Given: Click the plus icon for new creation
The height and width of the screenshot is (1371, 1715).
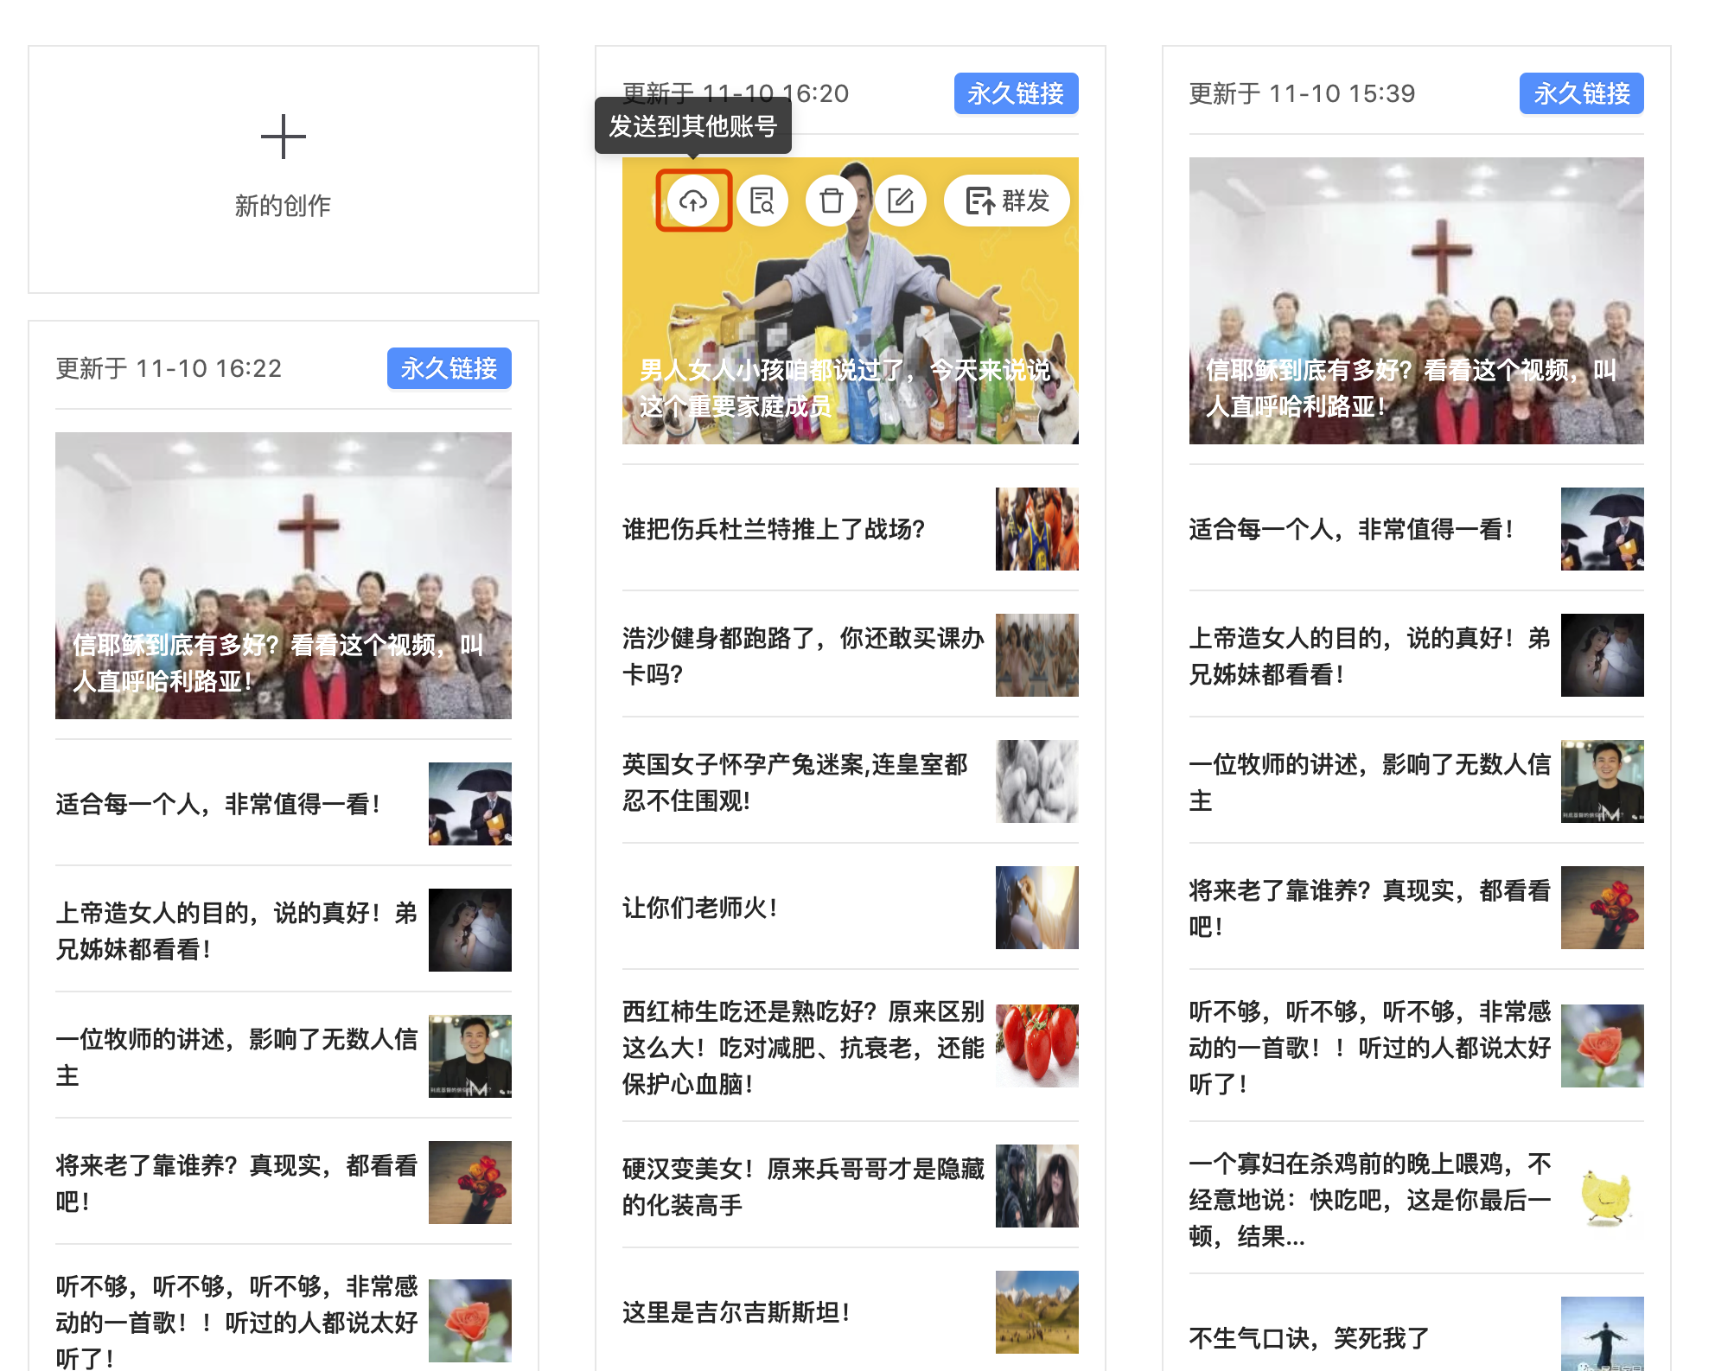Looking at the screenshot, I should tap(284, 137).
